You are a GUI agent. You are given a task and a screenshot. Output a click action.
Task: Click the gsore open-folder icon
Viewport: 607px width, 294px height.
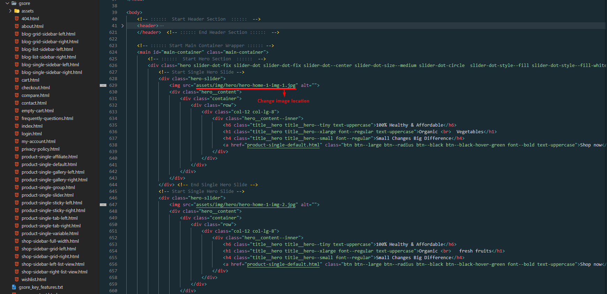(14, 3)
